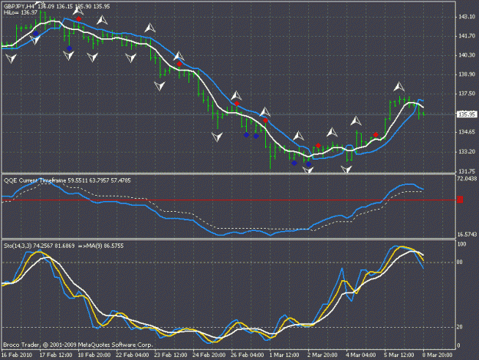Select the 24 Feb 20:00 time label
The image size is (479, 360).
coord(209,355)
